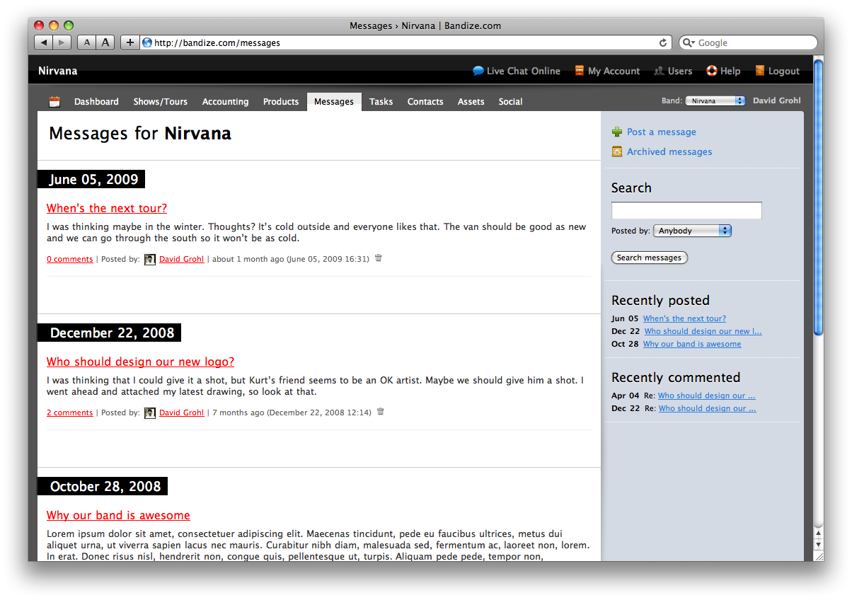Open the Posted by Anybody dropdown
852x600 pixels.
click(x=692, y=231)
